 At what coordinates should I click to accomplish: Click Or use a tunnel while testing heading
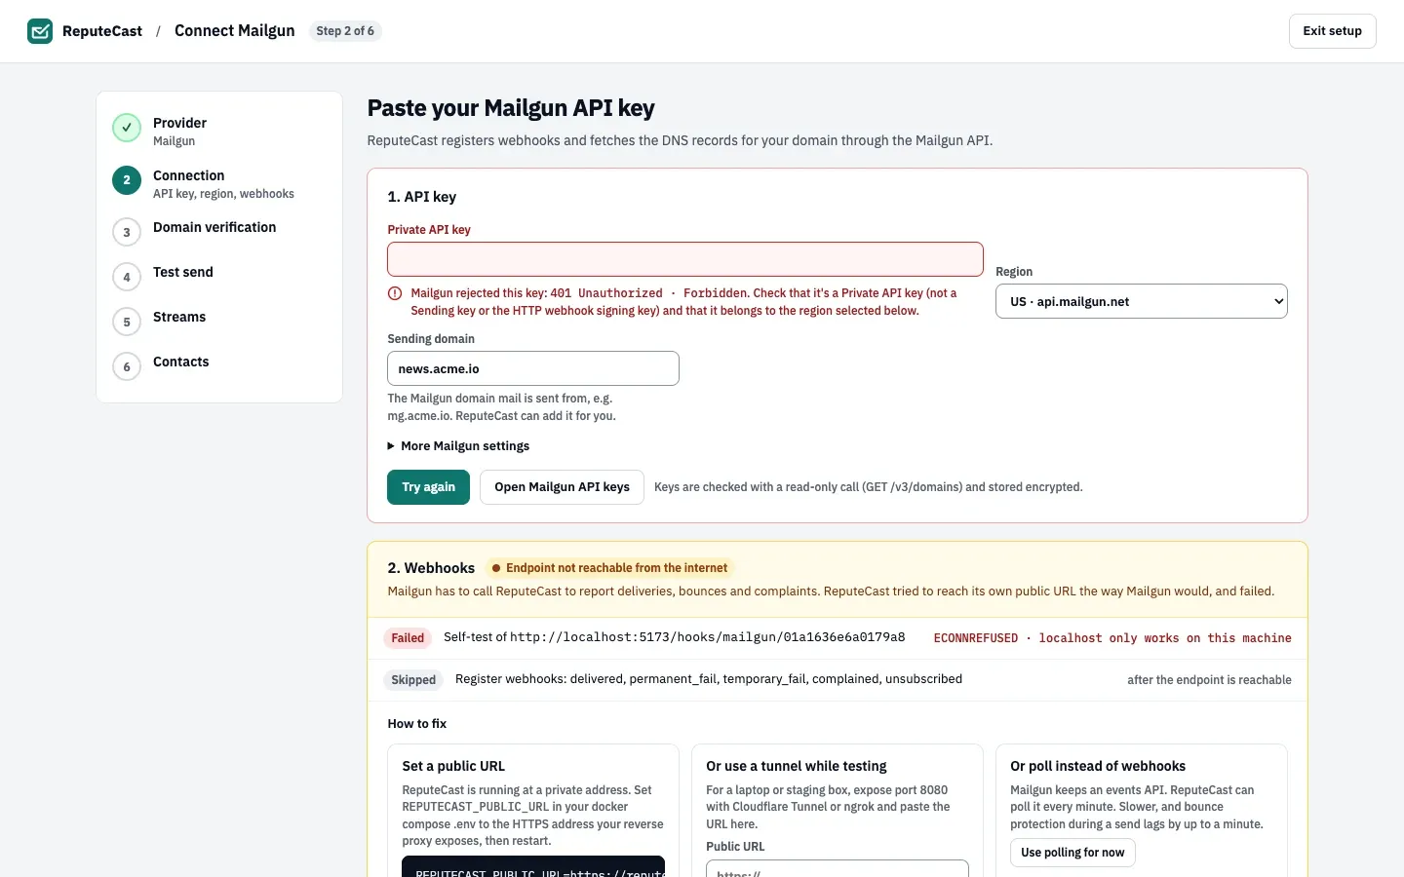click(x=797, y=766)
